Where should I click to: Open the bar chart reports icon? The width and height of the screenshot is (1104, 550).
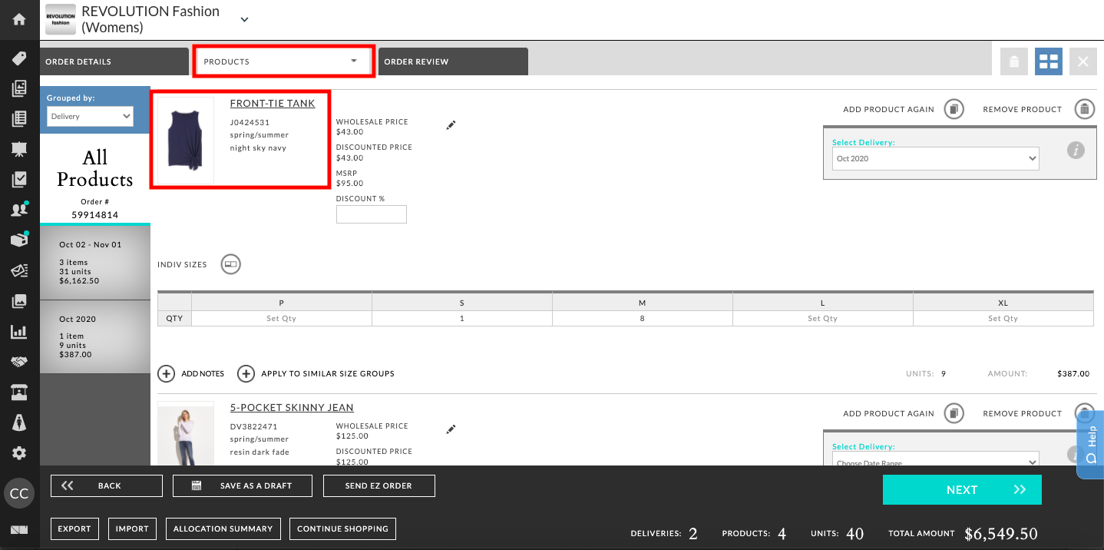(x=19, y=332)
